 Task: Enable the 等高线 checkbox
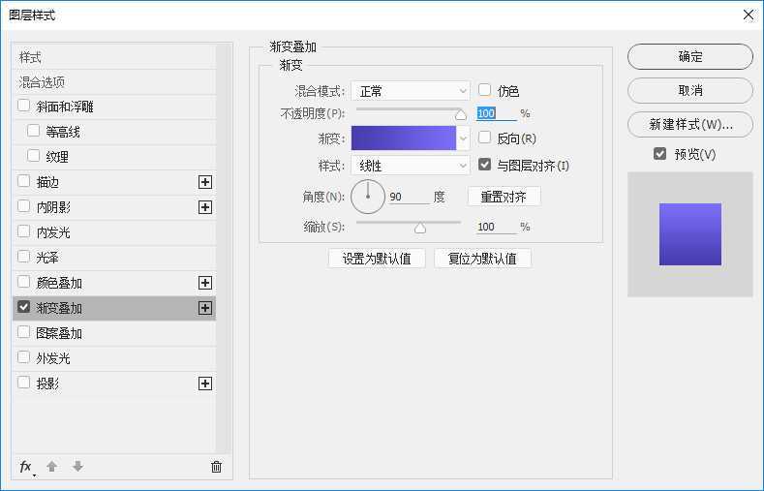coord(33,131)
